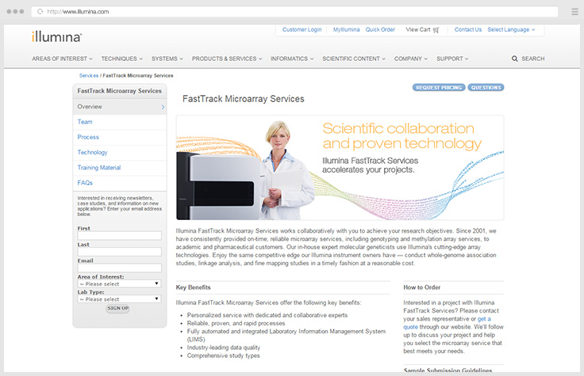Click the refresh icon in the address bar
The image size is (584, 376).
click(x=39, y=12)
